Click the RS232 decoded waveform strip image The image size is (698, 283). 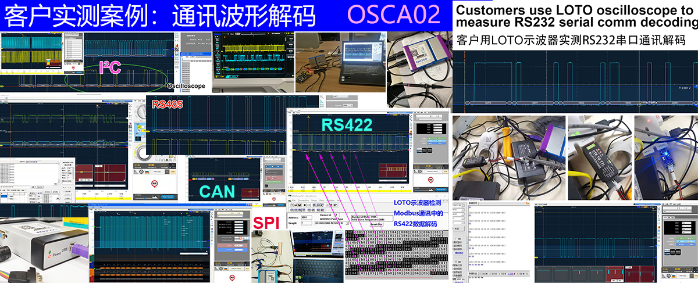click(575, 81)
